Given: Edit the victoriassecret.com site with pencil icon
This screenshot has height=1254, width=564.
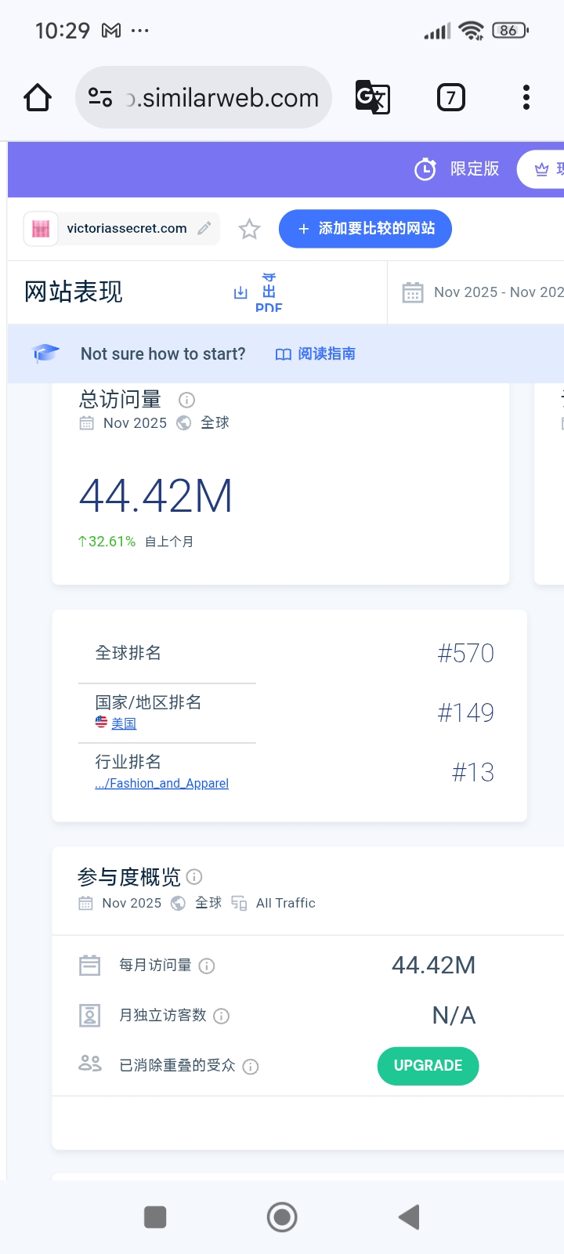Looking at the screenshot, I should 204,229.
